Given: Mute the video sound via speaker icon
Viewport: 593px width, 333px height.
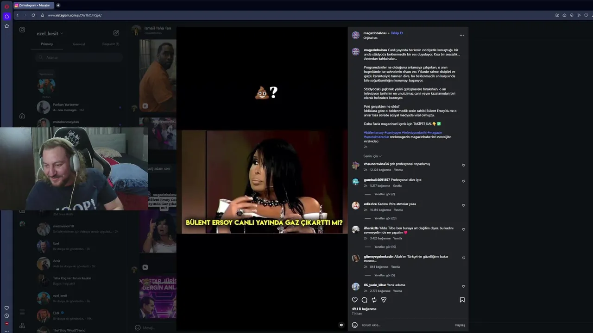Looking at the screenshot, I should (x=341, y=325).
